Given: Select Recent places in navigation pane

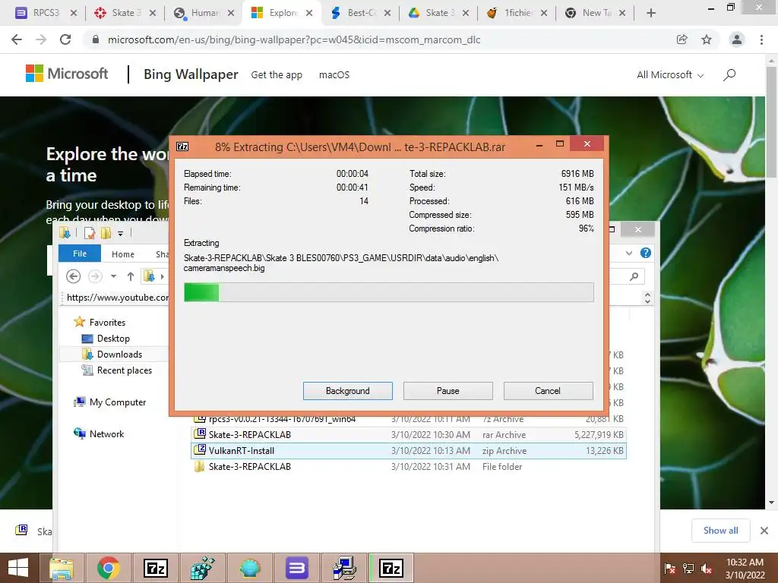Looking at the screenshot, I should [x=116, y=370].
